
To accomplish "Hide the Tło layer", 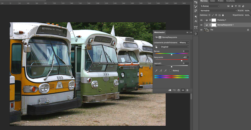I will (201, 30).
